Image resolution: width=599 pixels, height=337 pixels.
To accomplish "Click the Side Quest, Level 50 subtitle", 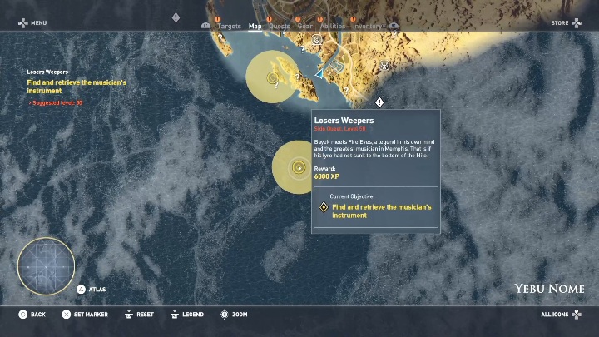I will (339, 129).
